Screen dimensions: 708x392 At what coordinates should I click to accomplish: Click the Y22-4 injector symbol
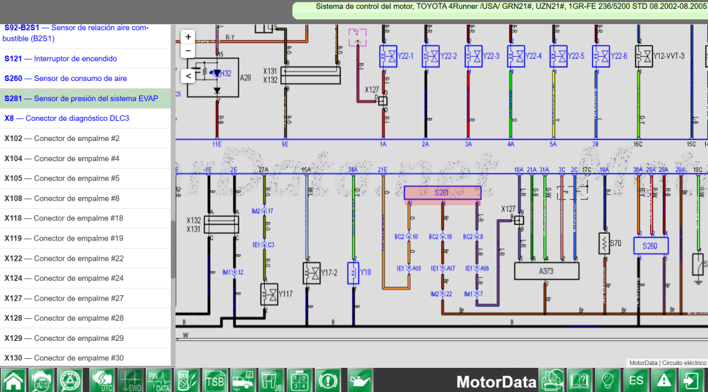click(516, 56)
